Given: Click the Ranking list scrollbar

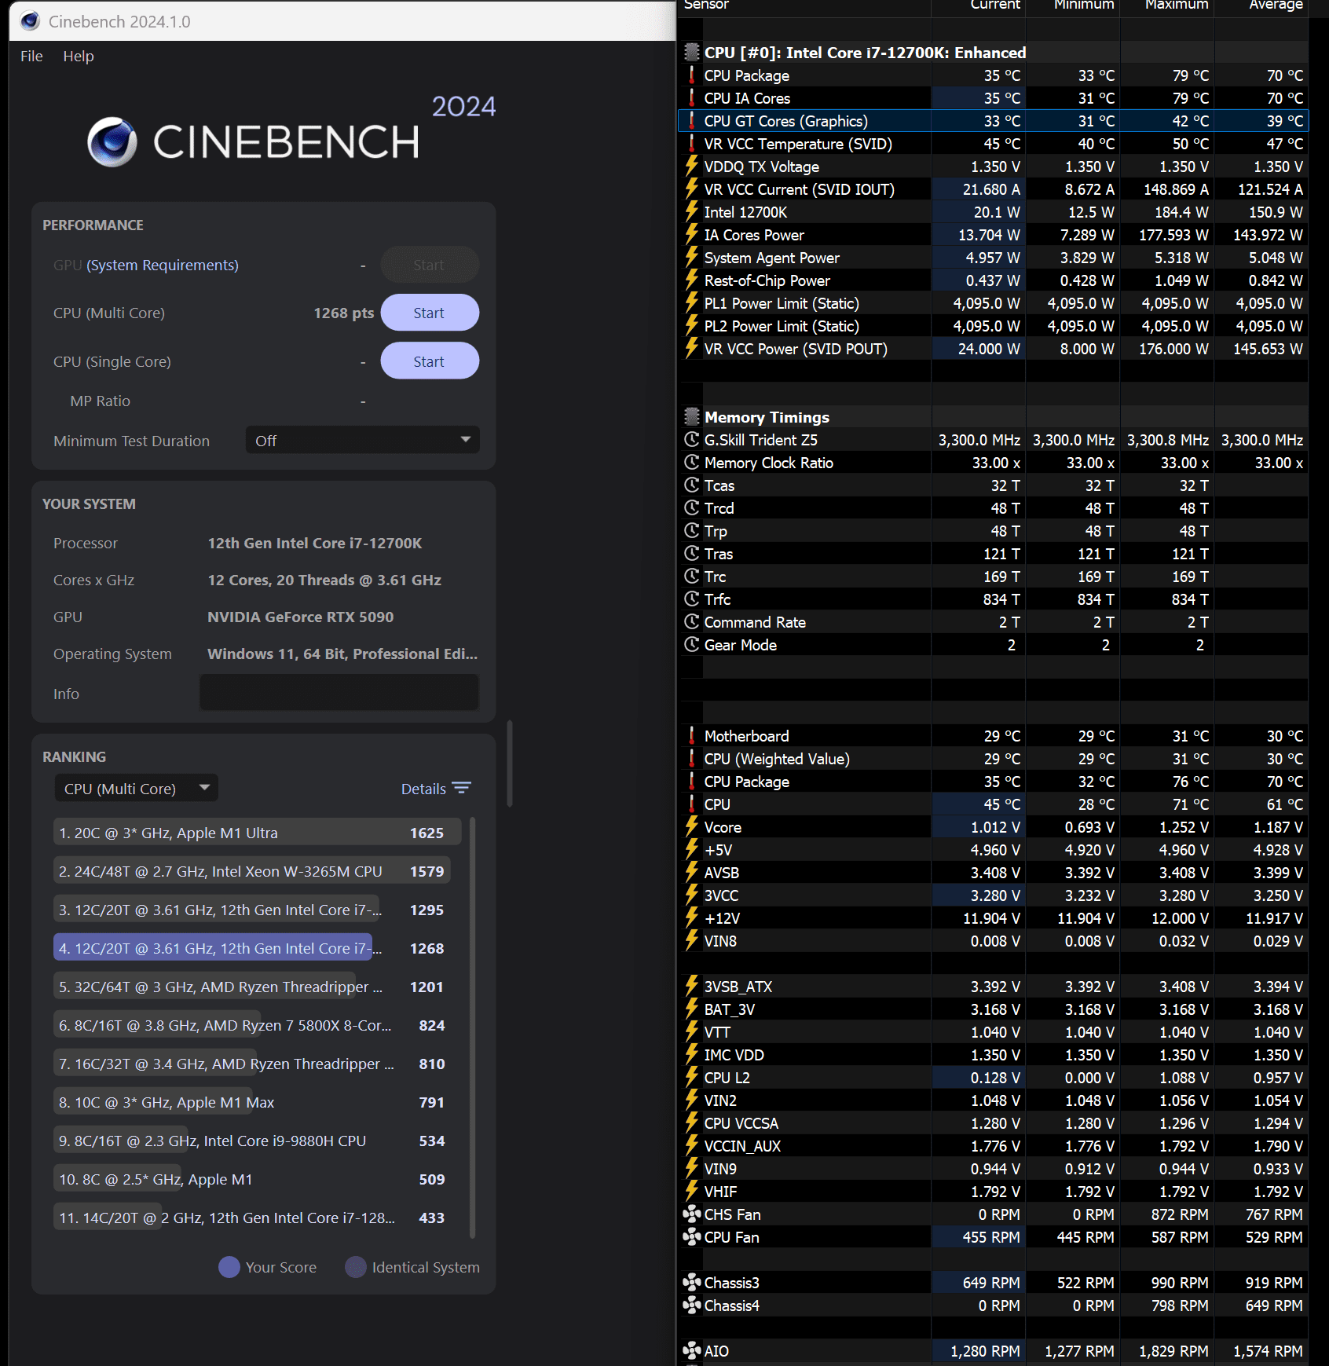Looking at the screenshot, I should 473,1026.
